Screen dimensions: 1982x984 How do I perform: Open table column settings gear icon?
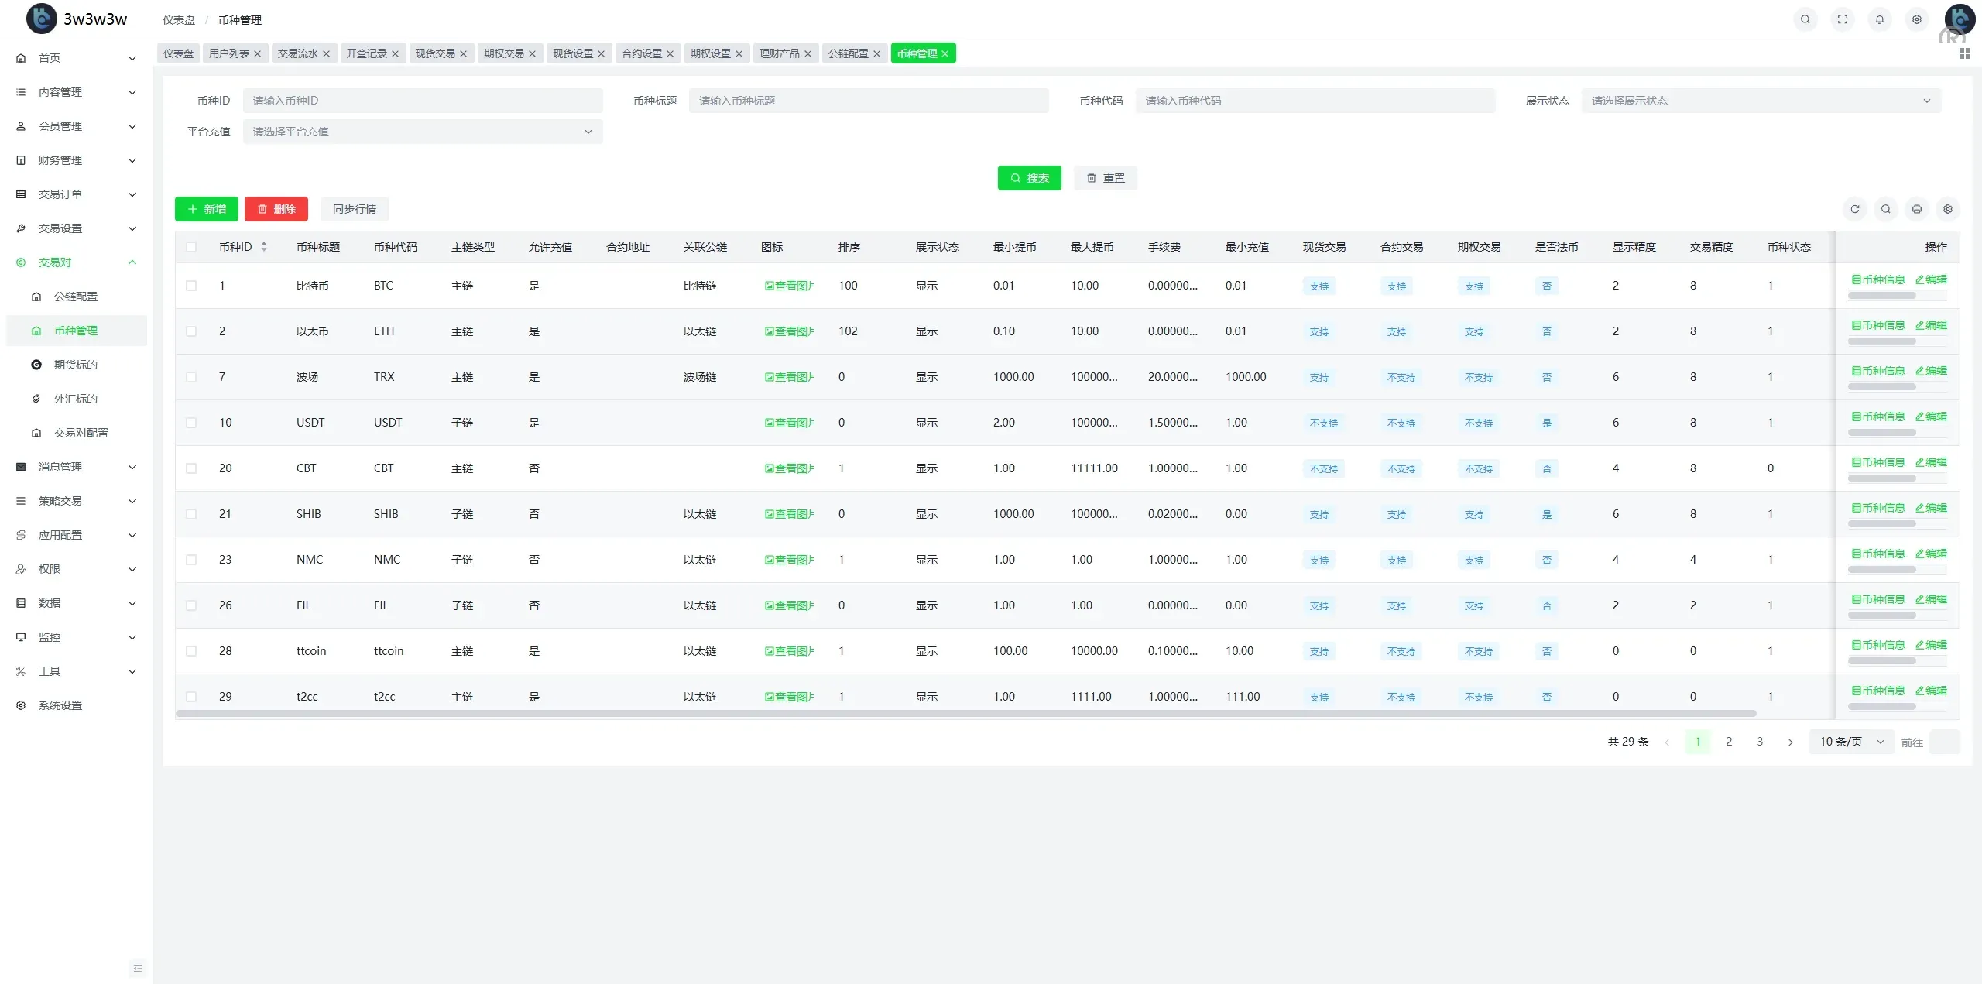(1947, 209)
